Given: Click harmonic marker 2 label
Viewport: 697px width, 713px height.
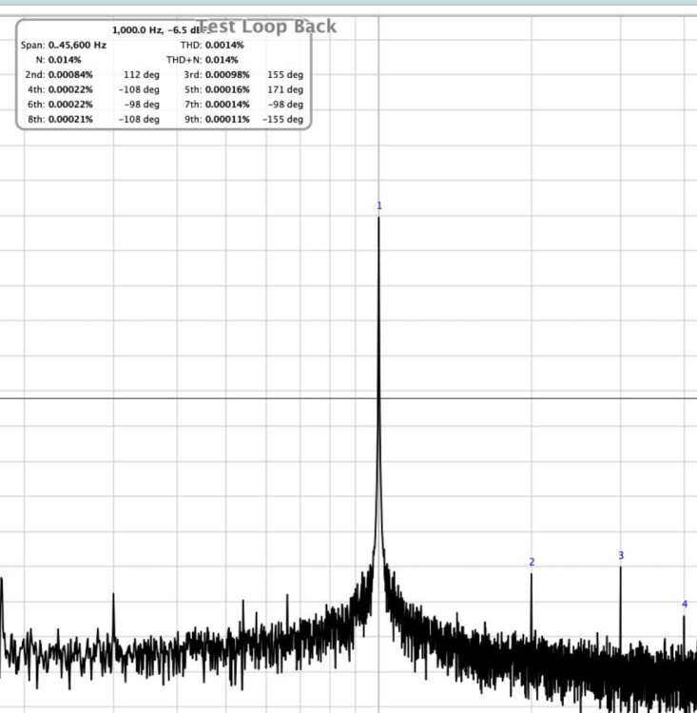Looking at the screenshot, I should (532, 563).
